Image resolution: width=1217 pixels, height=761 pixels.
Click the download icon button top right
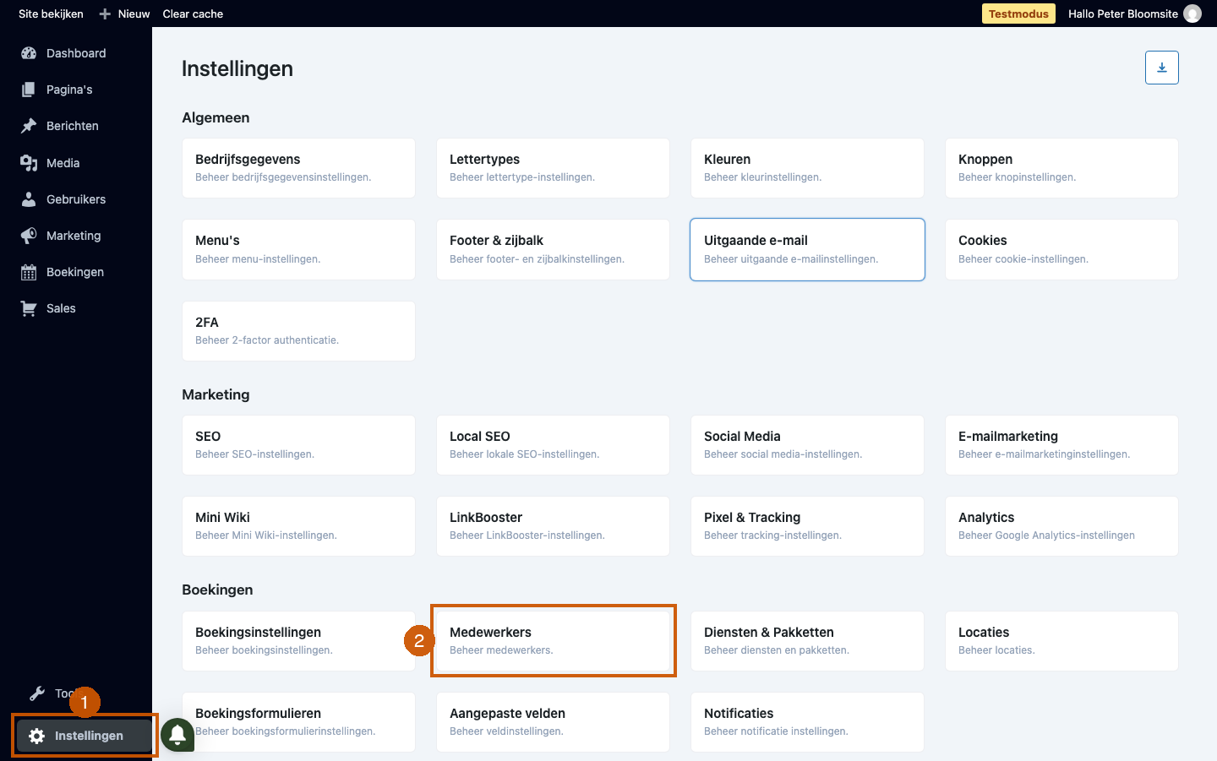1162,68
